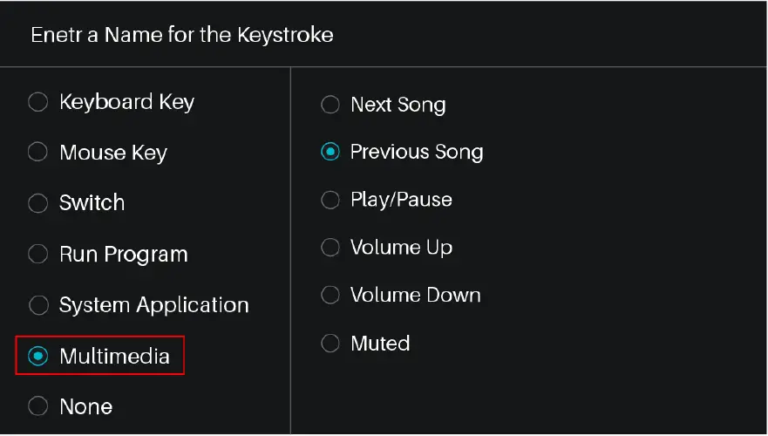
Task: Click the Run Program text label
Action: (x=123, y=255)
